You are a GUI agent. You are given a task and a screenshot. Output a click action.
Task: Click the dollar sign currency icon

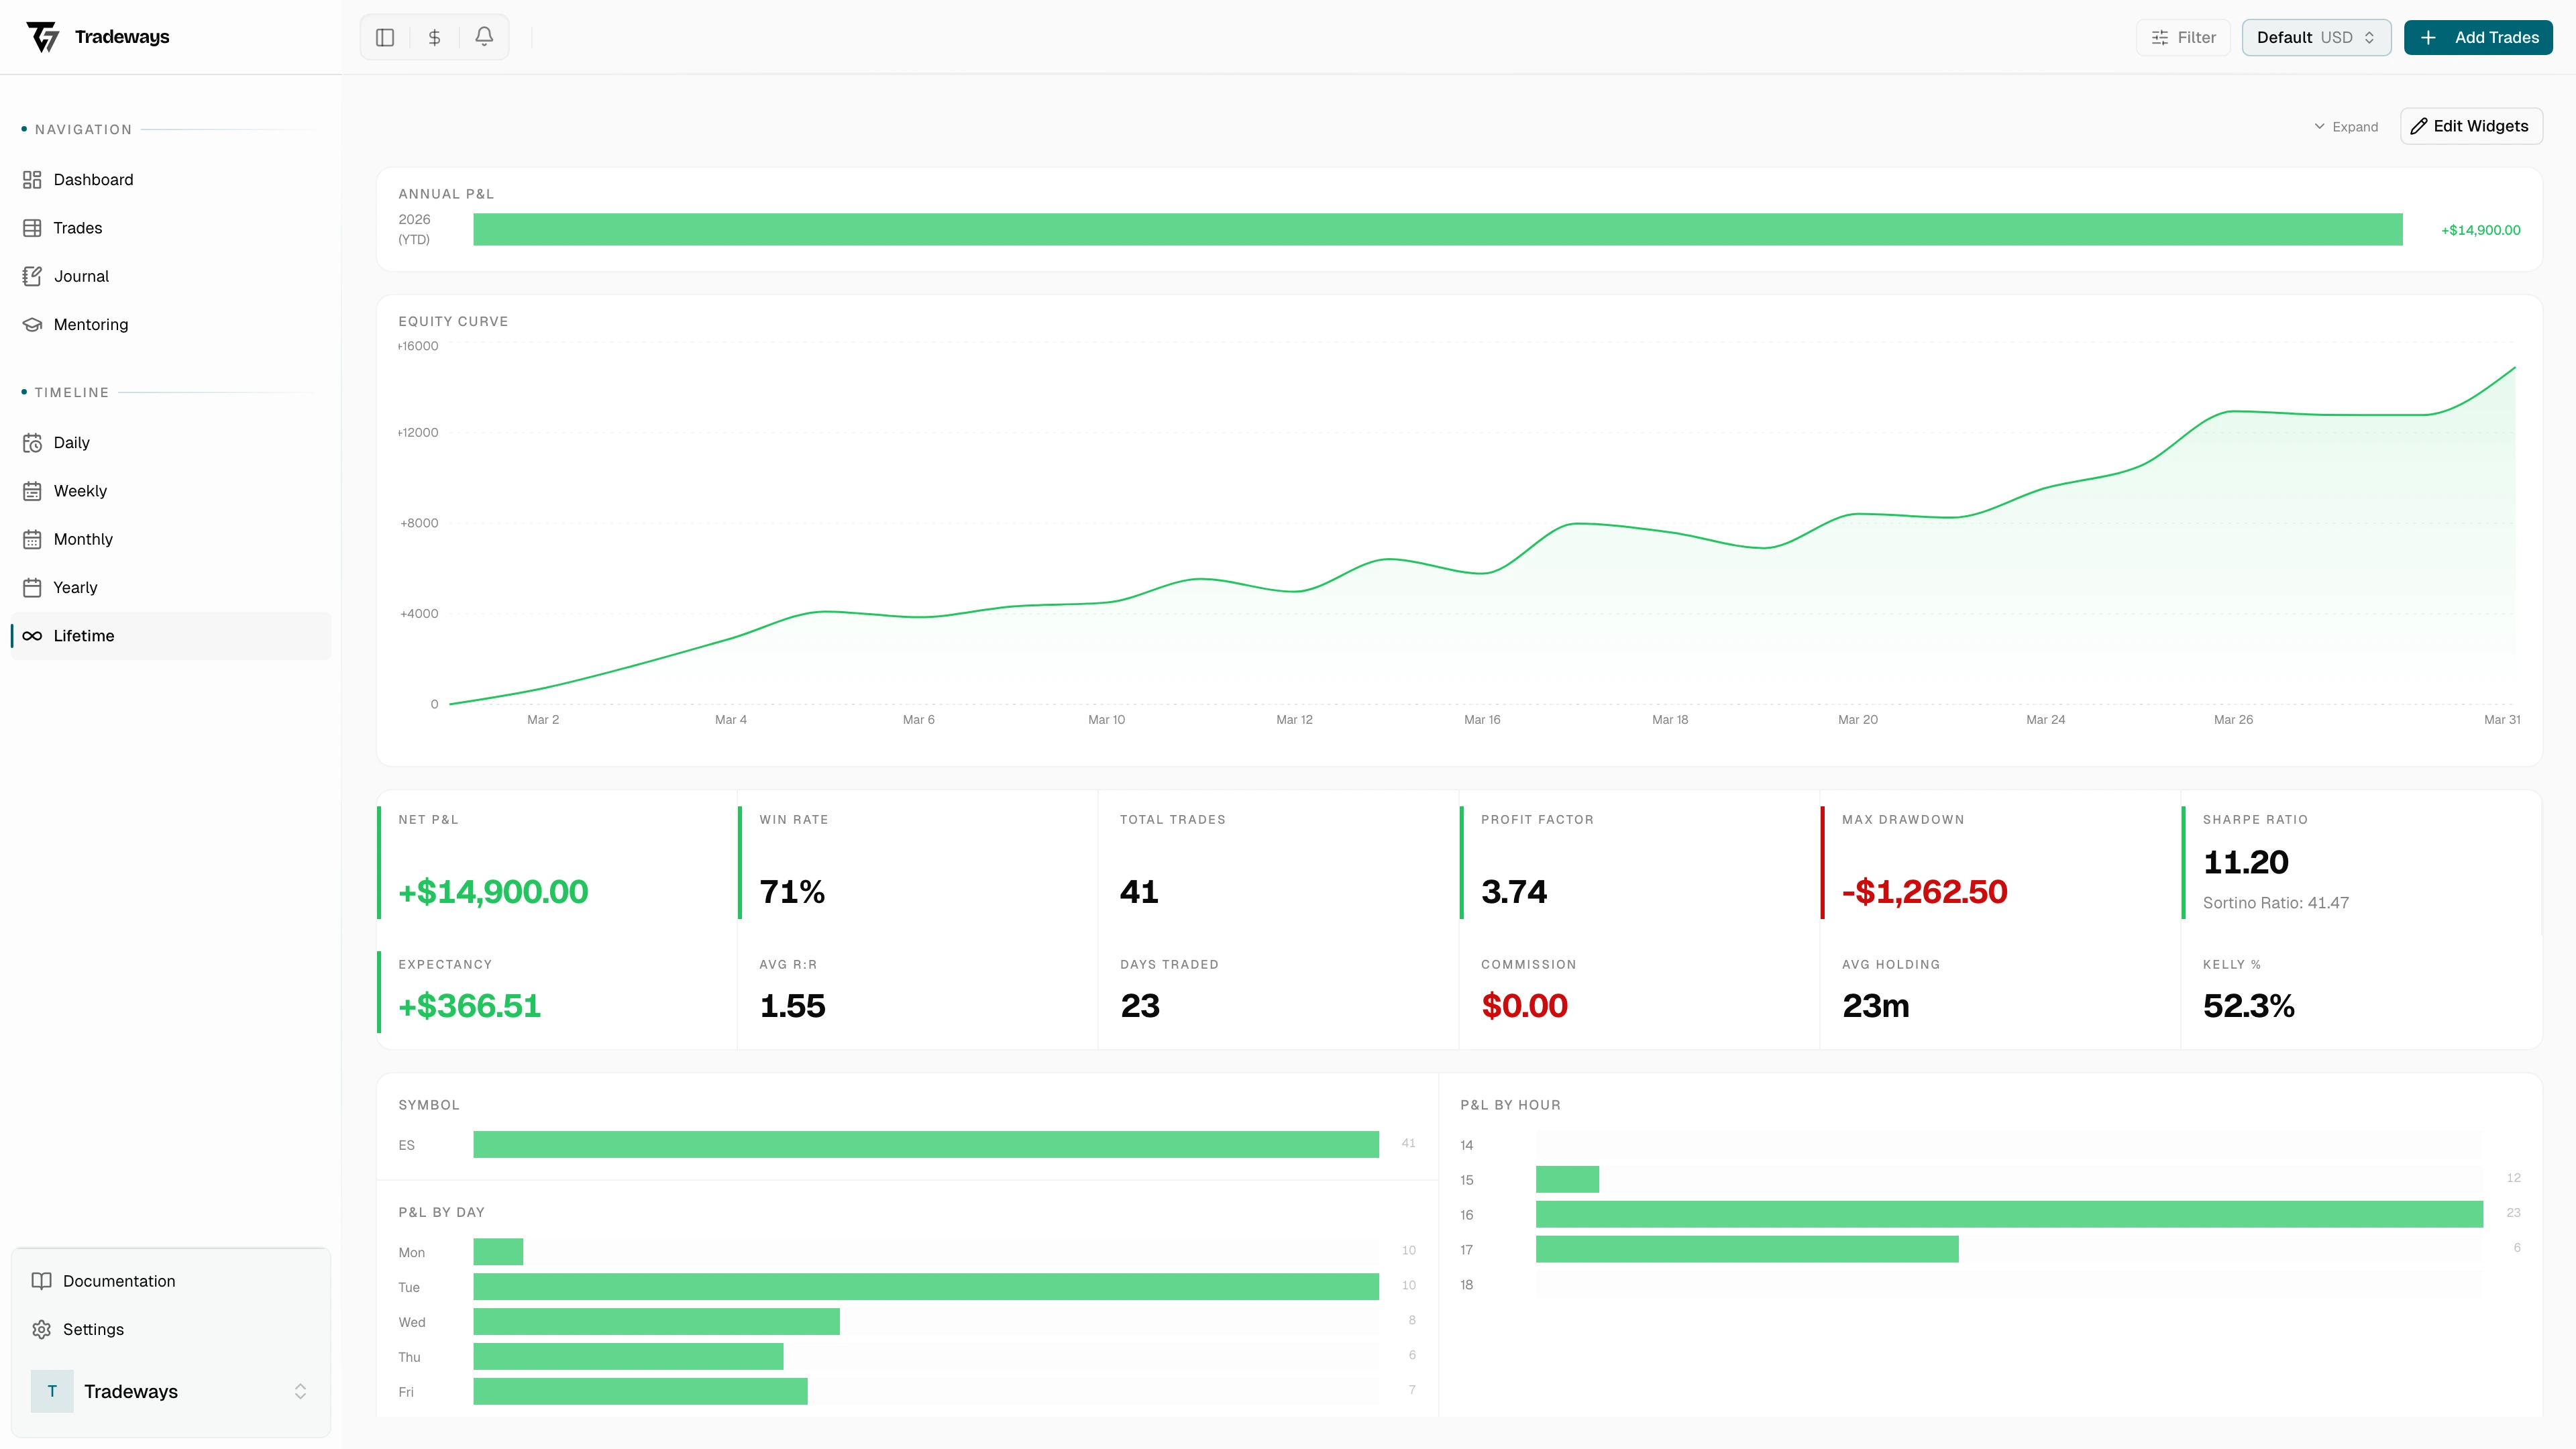[434, 37]
